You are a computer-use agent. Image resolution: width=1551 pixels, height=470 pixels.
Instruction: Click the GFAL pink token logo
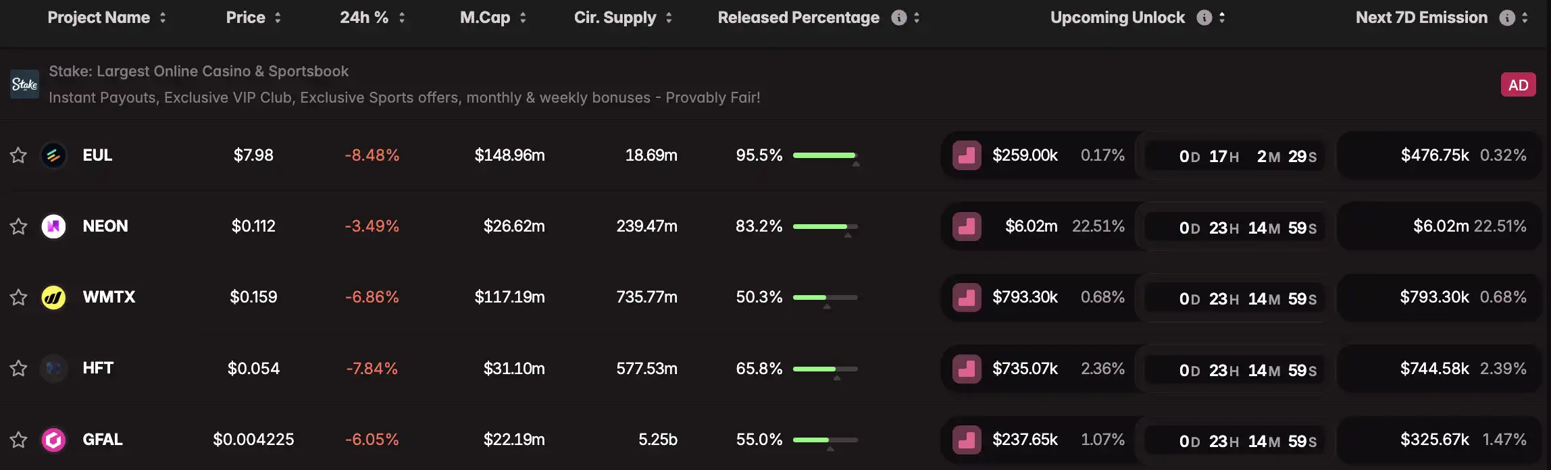tap(53, 440)
